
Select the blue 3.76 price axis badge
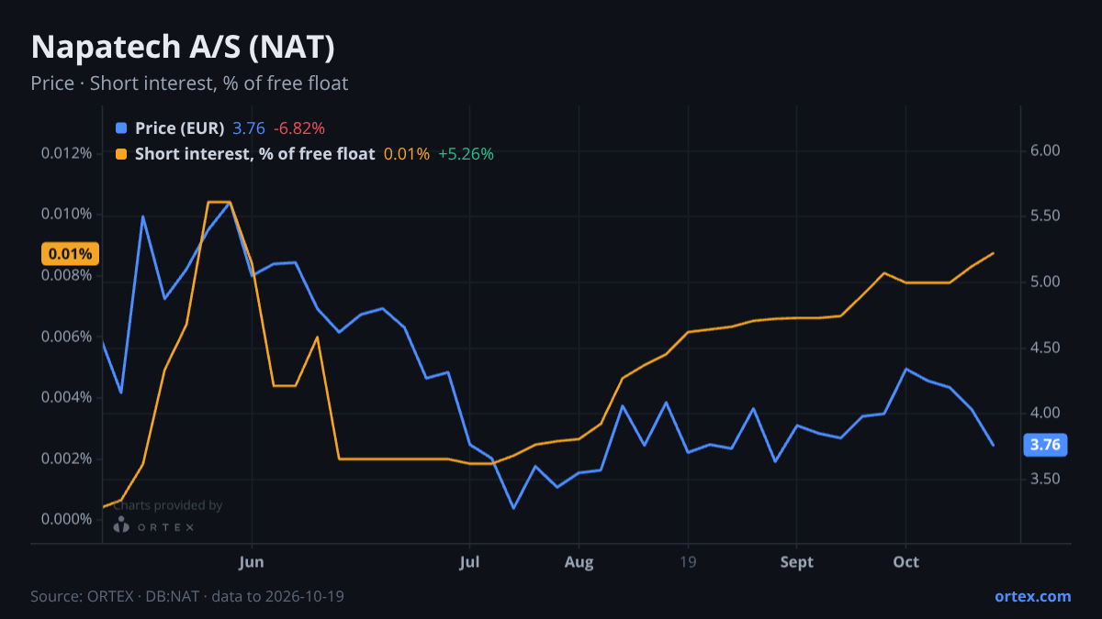[x=1045, y=446]
